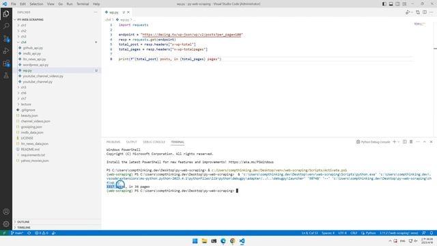Open the aka.ms/PSWindows link in terminal

pos(251,162)
